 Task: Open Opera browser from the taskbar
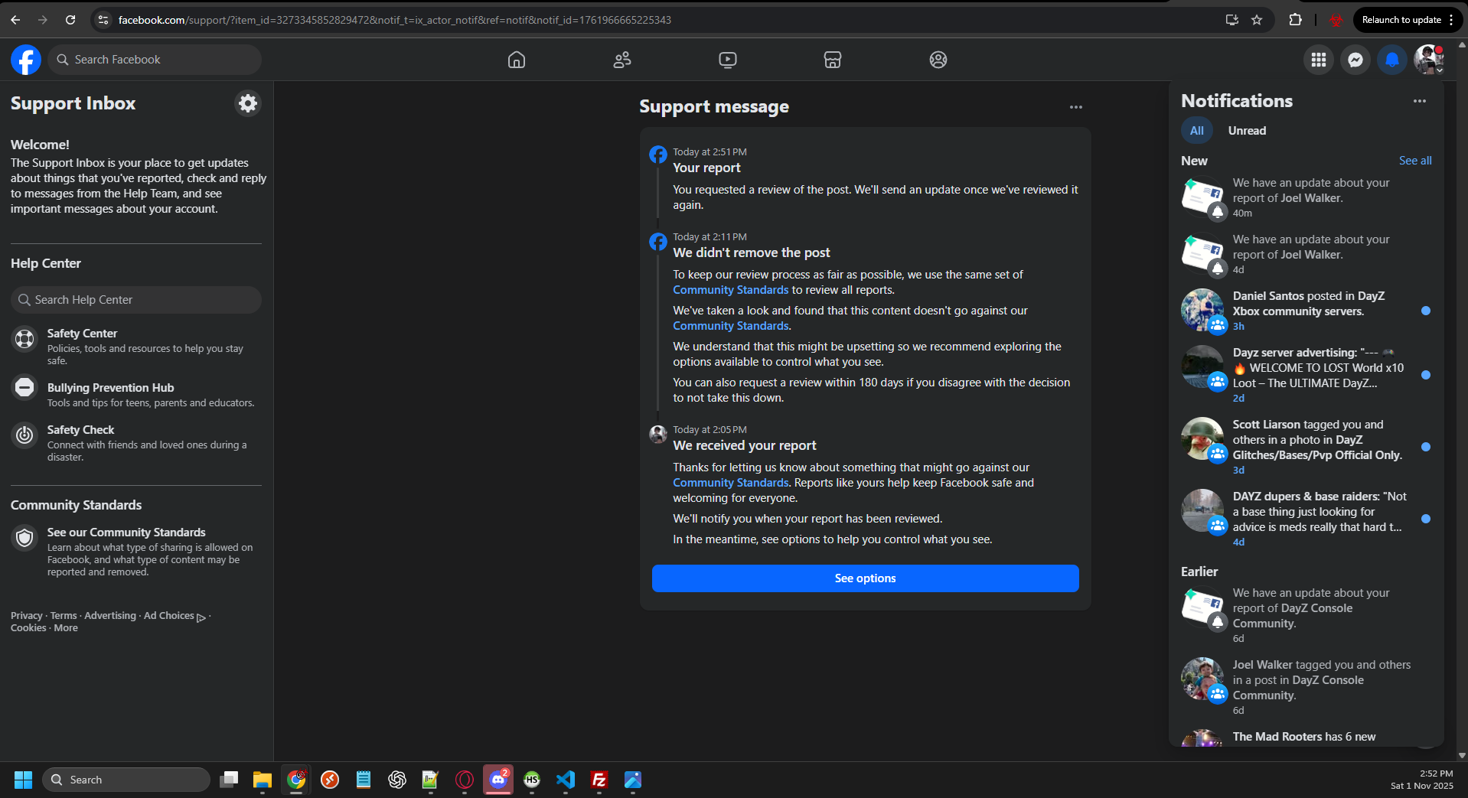tap(465, 780)
